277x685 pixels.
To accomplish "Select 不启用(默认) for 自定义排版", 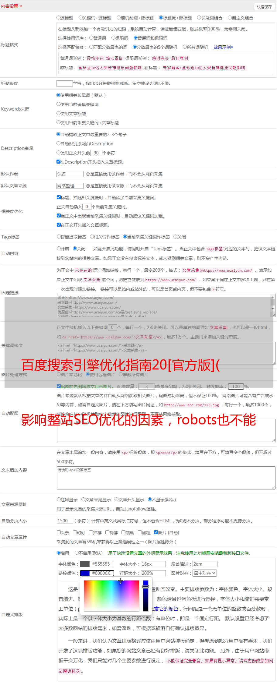I will click(77, 553).
